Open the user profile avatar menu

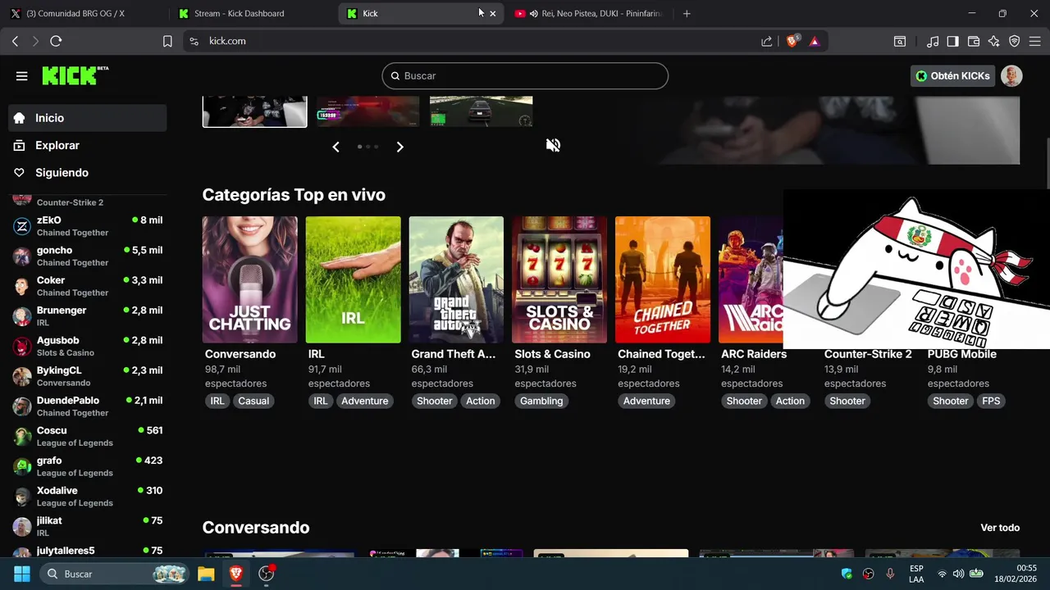(x=1011, y=76)
